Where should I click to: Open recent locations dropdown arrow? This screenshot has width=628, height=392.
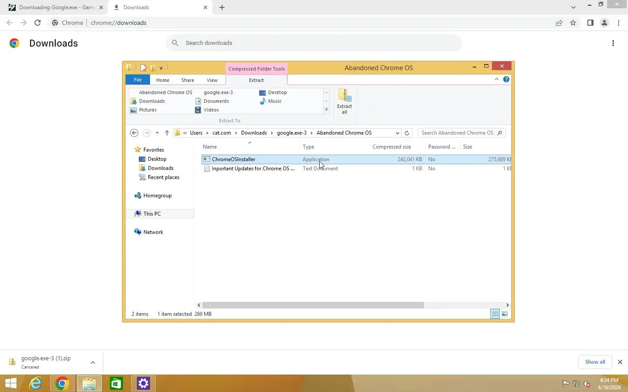[x=157, y=133]
